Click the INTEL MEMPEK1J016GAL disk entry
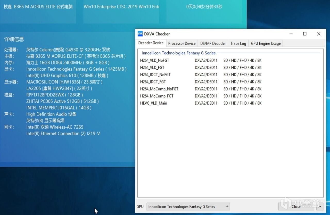The width and height of the screenshot is (330, 215). point(59,108)
